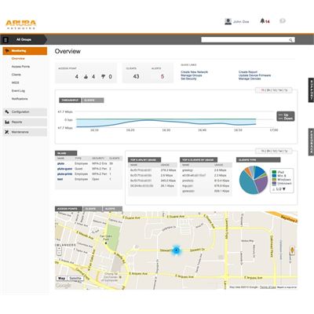Toggle Windows in the pie chart legend
Image resolution: width=314 pixels, height=314 pixels.
point(282,180)
